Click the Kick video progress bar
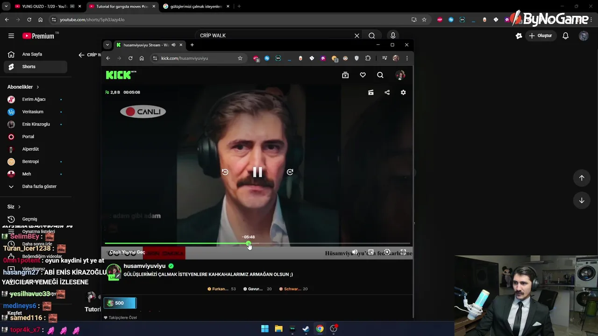The width and height of the screenshot is (598, 336). 257,244
